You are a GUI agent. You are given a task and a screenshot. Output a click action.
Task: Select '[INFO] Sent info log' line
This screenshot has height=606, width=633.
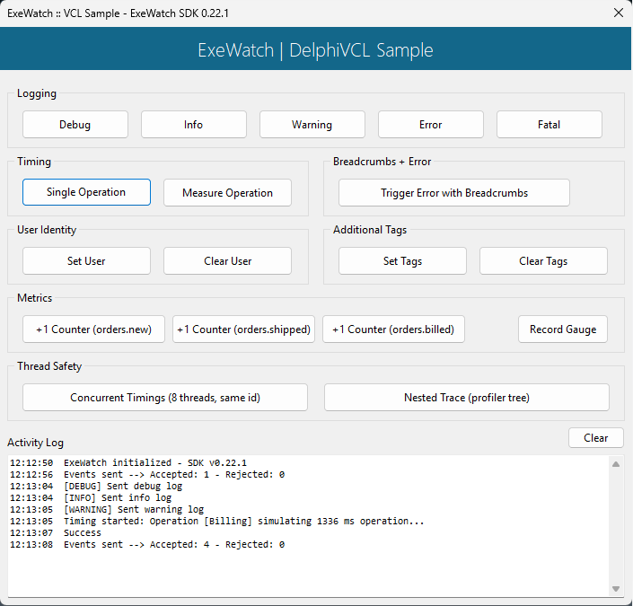tap(91, 497)
